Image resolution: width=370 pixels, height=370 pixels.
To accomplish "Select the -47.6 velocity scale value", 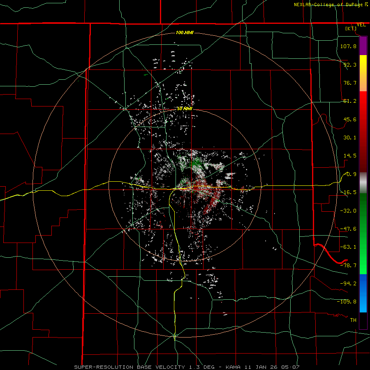I will pyautogui.click(x=348, y=229).
